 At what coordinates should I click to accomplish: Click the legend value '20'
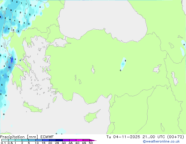click(50, 143)
